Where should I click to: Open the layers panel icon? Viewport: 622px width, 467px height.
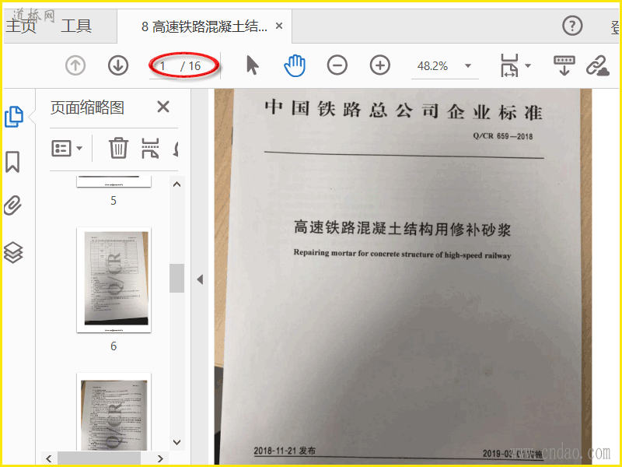(x=13, y=252)
